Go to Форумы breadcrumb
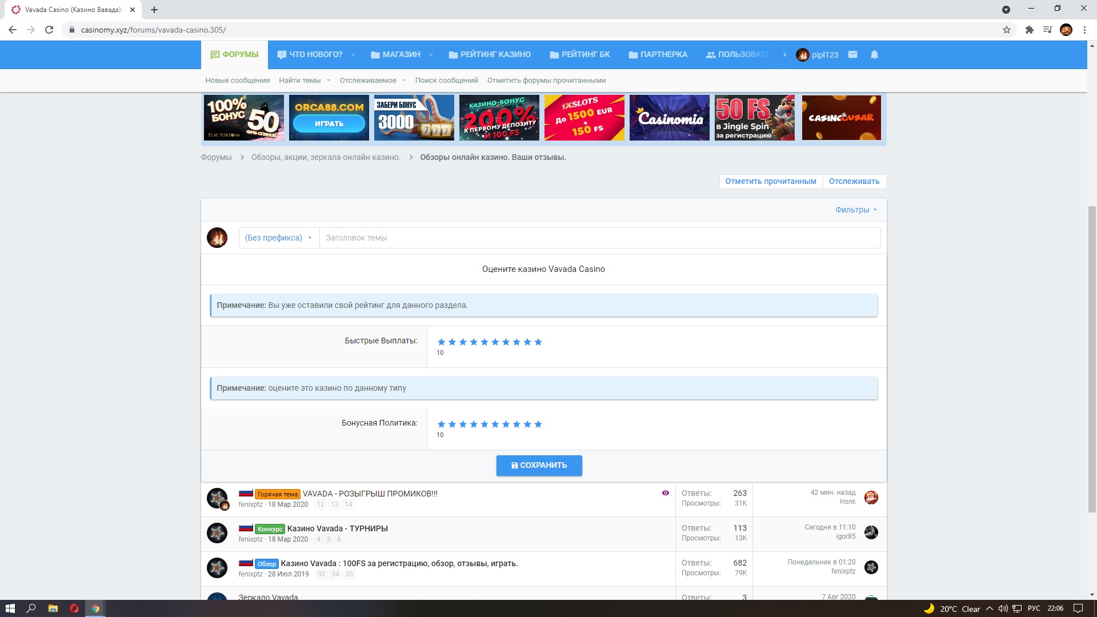Viewport: 1097px width, 617px height. point(216,157)
